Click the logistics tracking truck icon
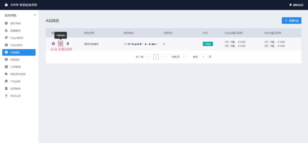This screenshot has height=143, width=308. (x=6, y=74)
